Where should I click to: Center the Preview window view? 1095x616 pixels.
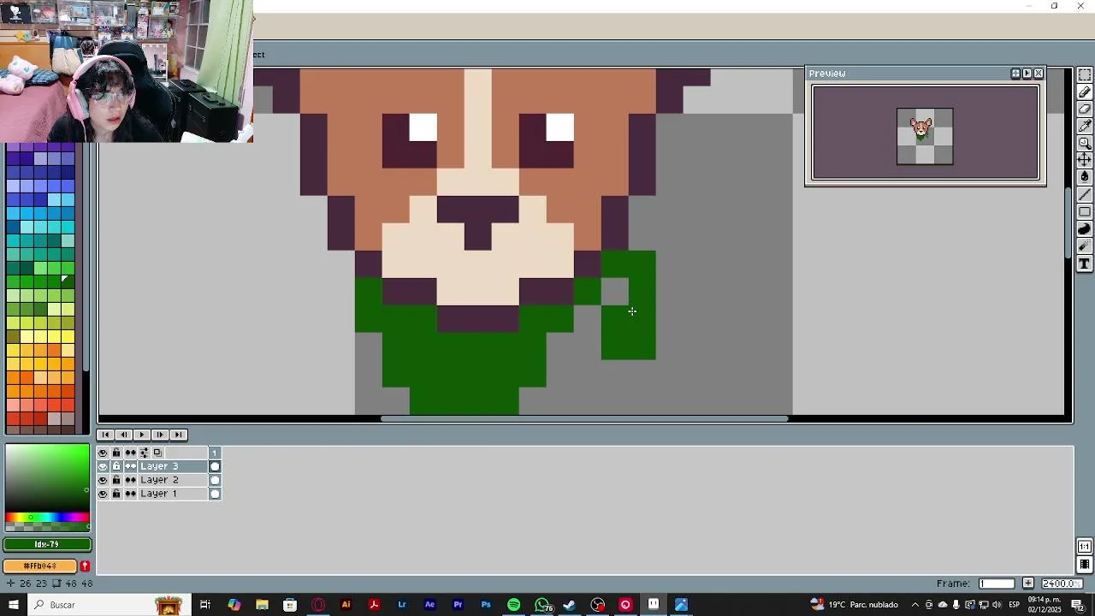(1015, 74)
